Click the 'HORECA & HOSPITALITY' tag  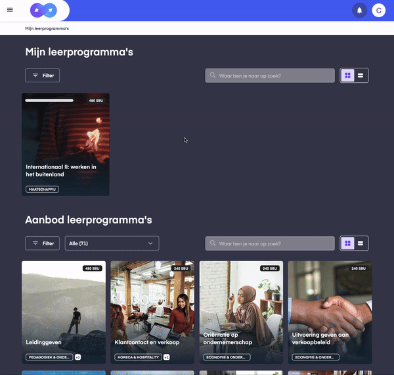tap(138, 357)
